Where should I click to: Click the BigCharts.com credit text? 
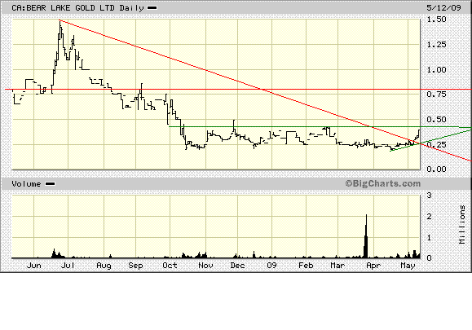point(382,183)
